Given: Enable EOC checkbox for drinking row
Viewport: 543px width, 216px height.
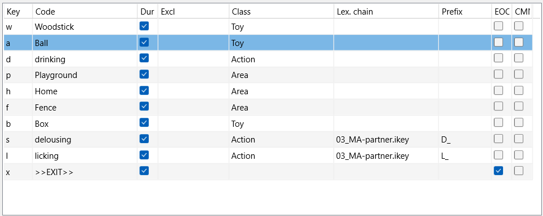Looking at the screenshot, I should click(499, 58).
